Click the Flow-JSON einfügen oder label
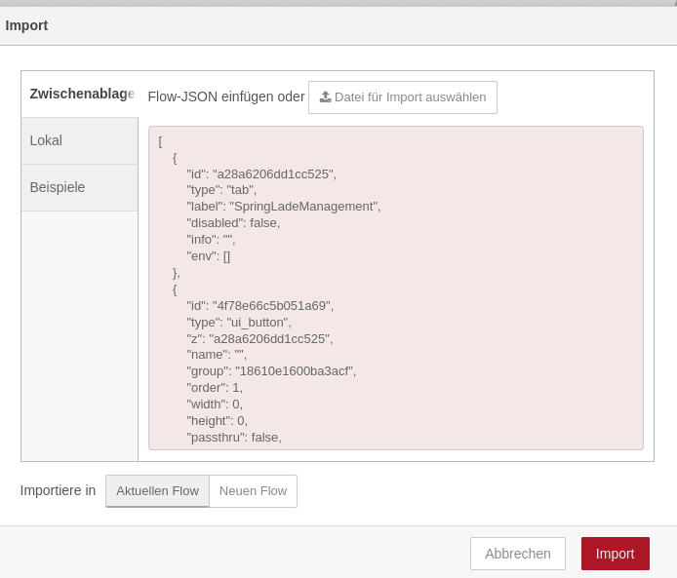677x578 pixels. 226,97
